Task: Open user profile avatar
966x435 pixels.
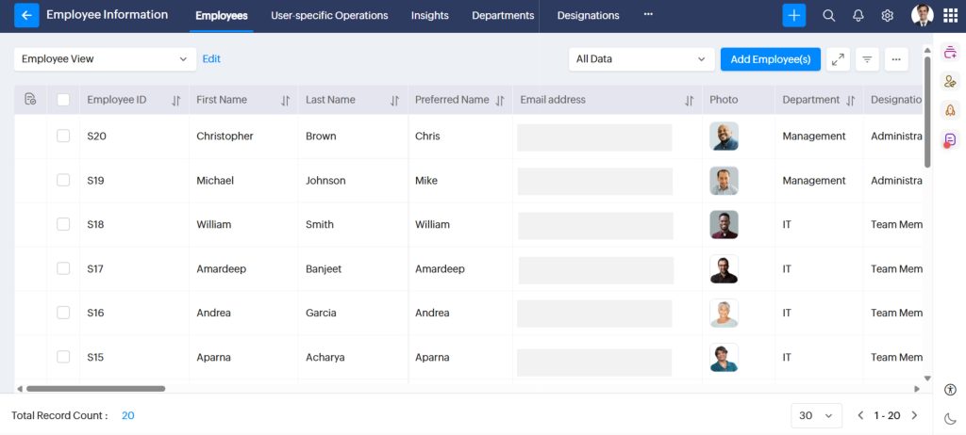Action: (923, 15)
